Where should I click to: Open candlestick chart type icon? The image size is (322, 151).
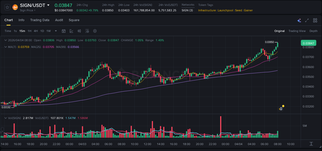click(79, 31)
